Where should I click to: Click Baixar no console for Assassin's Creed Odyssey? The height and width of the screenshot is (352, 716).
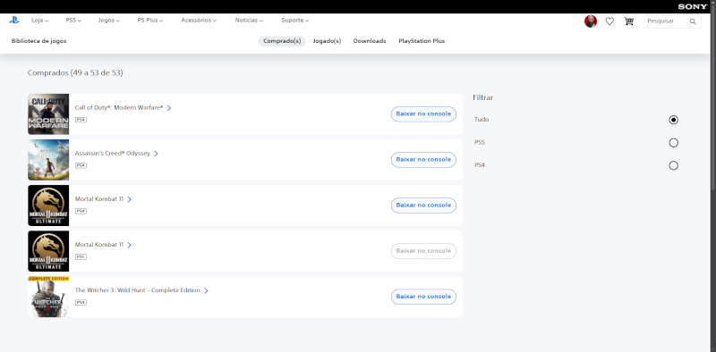423,160
